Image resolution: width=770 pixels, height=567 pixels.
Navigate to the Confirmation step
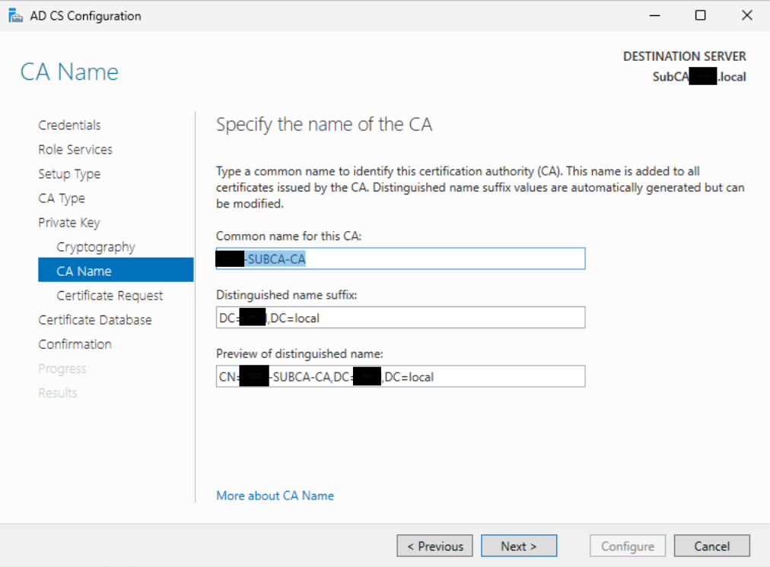tap(75, 344)
